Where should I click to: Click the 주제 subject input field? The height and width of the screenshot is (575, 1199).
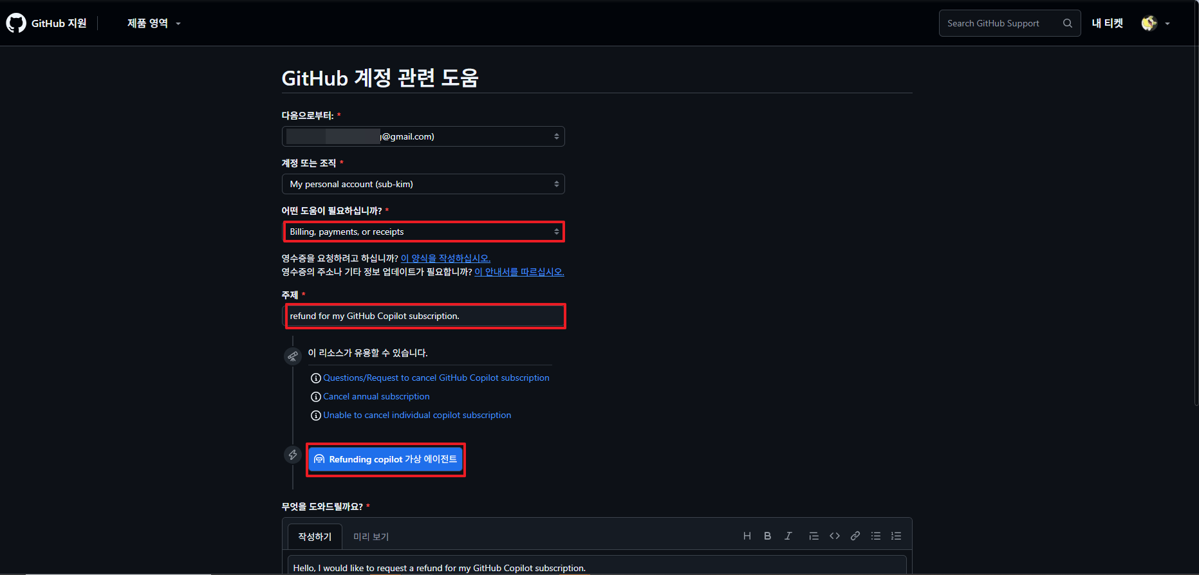coord(423,316)
